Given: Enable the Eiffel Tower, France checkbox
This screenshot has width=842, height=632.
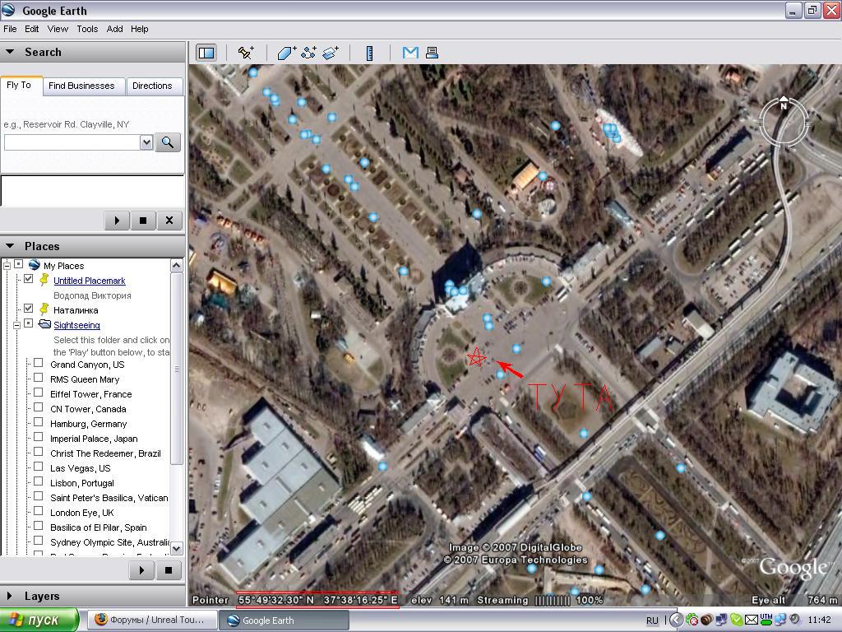Looking at the screenshot, I should [x=38, y=393].
